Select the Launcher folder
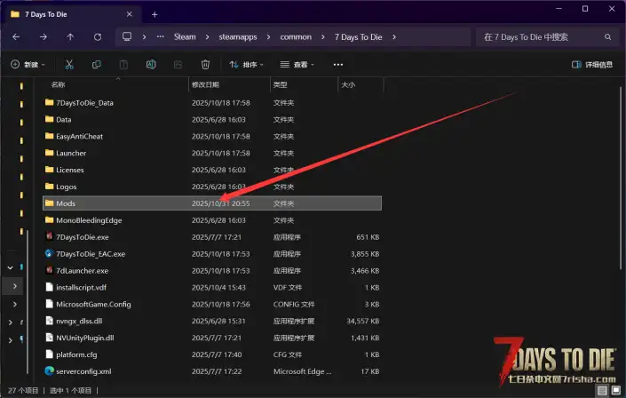The width and height of the screenshot is (626, 398). pyautogui.click(x=212, y=153)
